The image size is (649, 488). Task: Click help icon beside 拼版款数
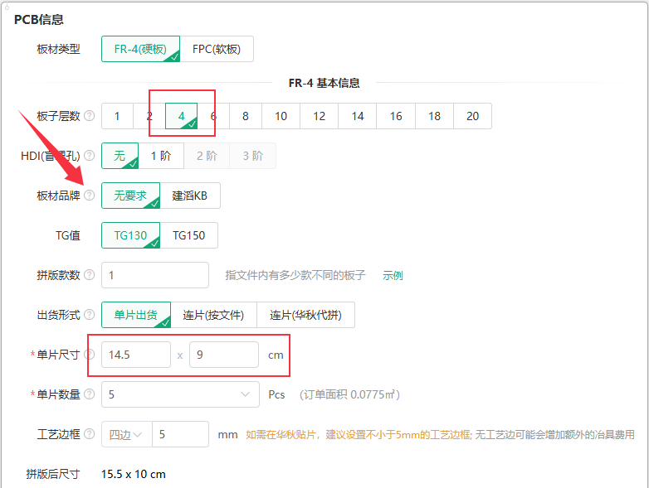click(x=90, y=275)
